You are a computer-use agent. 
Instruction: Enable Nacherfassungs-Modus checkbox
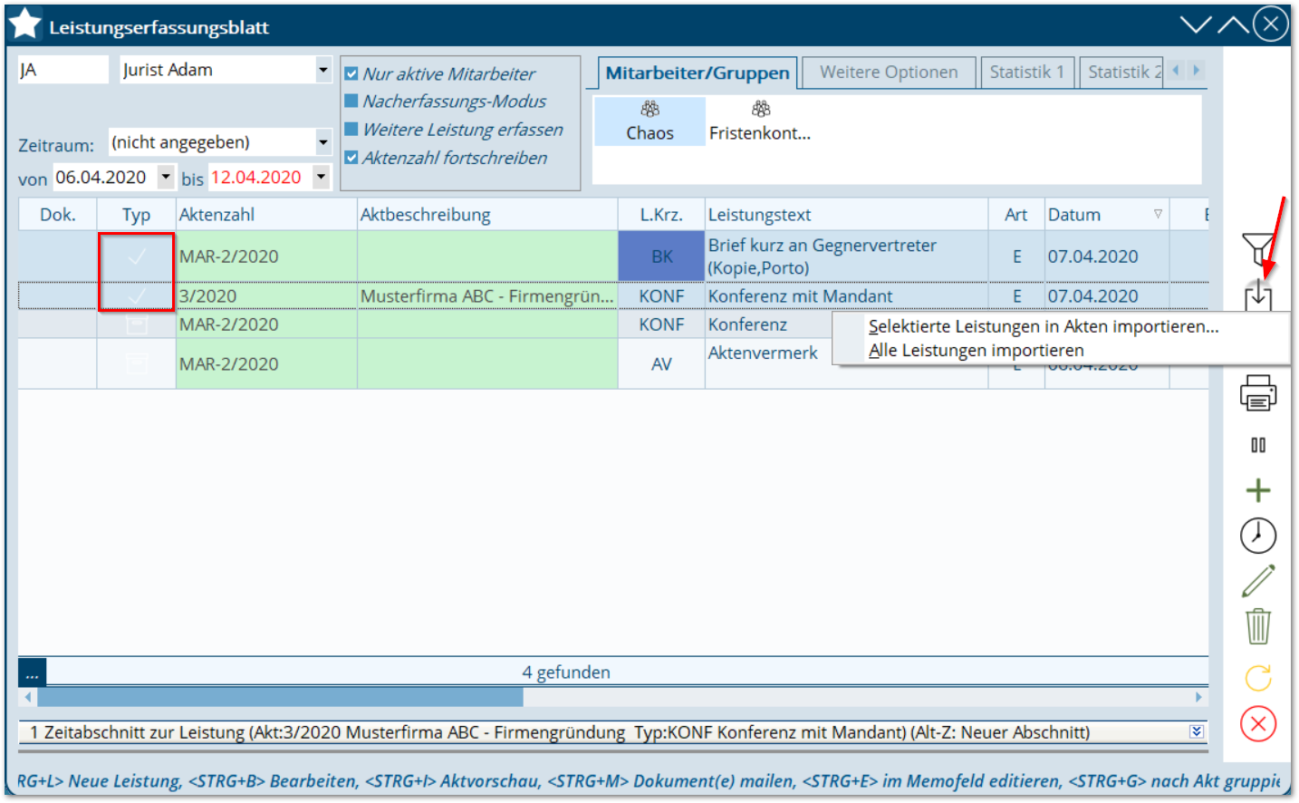[x=351, y=102]
